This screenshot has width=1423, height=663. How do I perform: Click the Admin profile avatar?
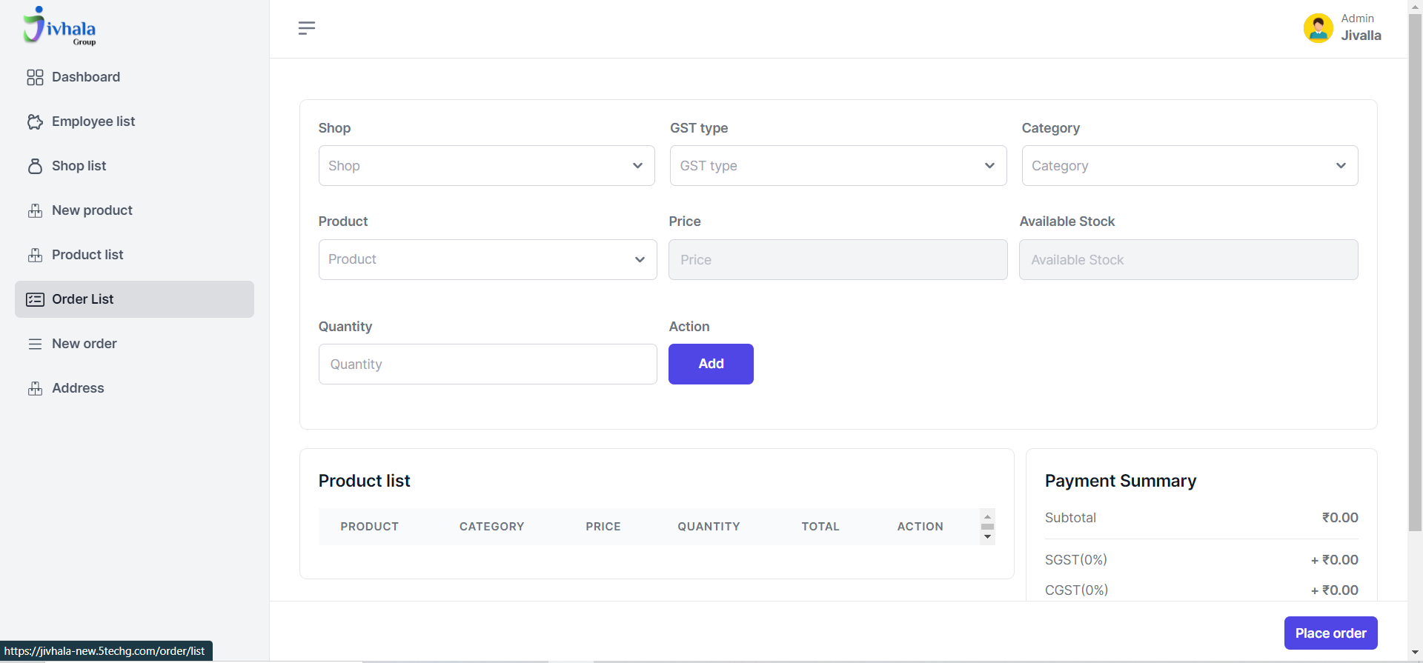pyautogui.click(x=1318, y=28)
